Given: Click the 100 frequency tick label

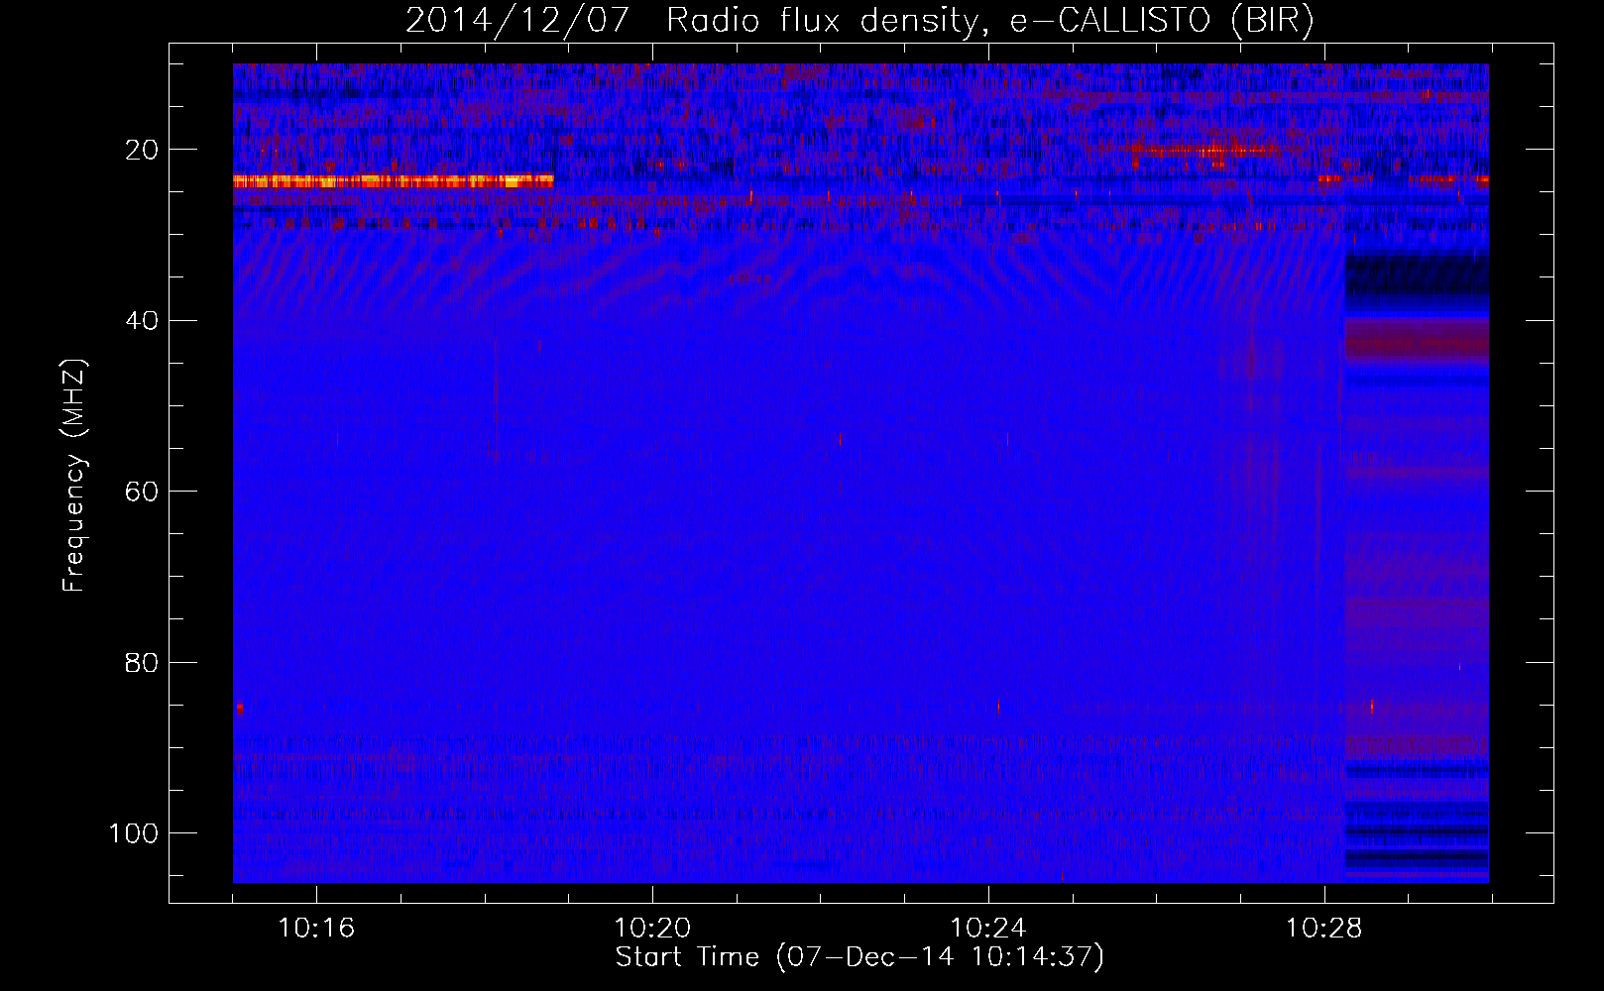Looking at the screenshot, I should tap(134, 833).
